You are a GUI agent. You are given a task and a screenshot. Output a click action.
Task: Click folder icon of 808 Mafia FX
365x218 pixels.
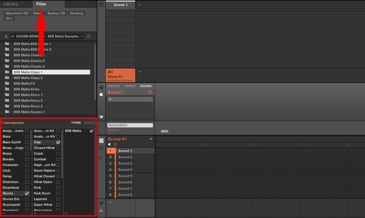(x=7, y=83)
